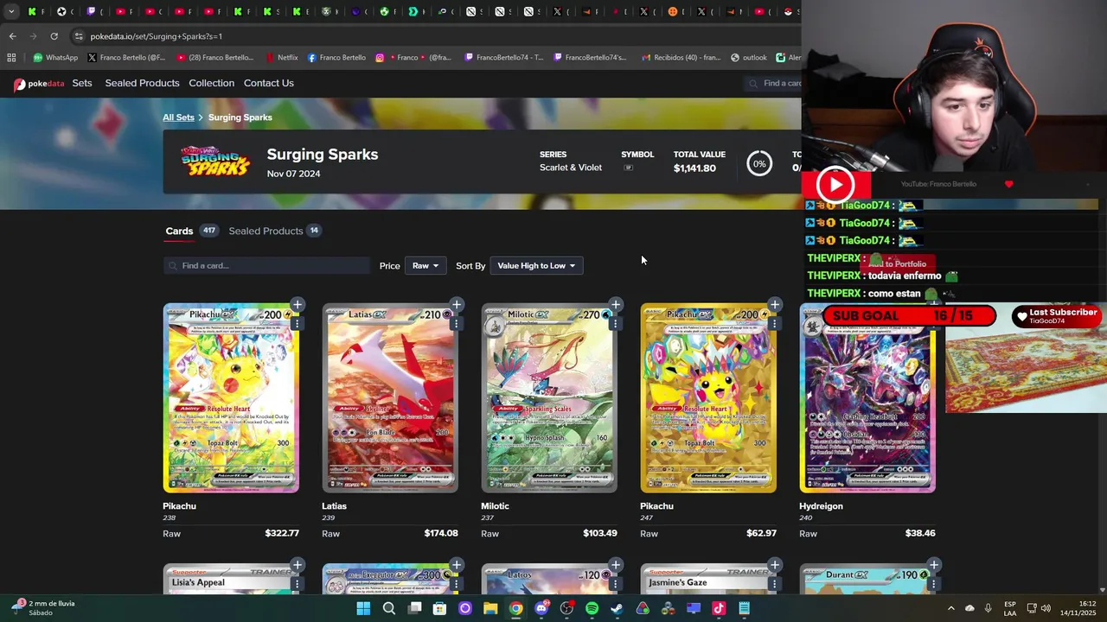Click the browser address bar URL
The image size is (1107, 622).
[x=156, y=36]
